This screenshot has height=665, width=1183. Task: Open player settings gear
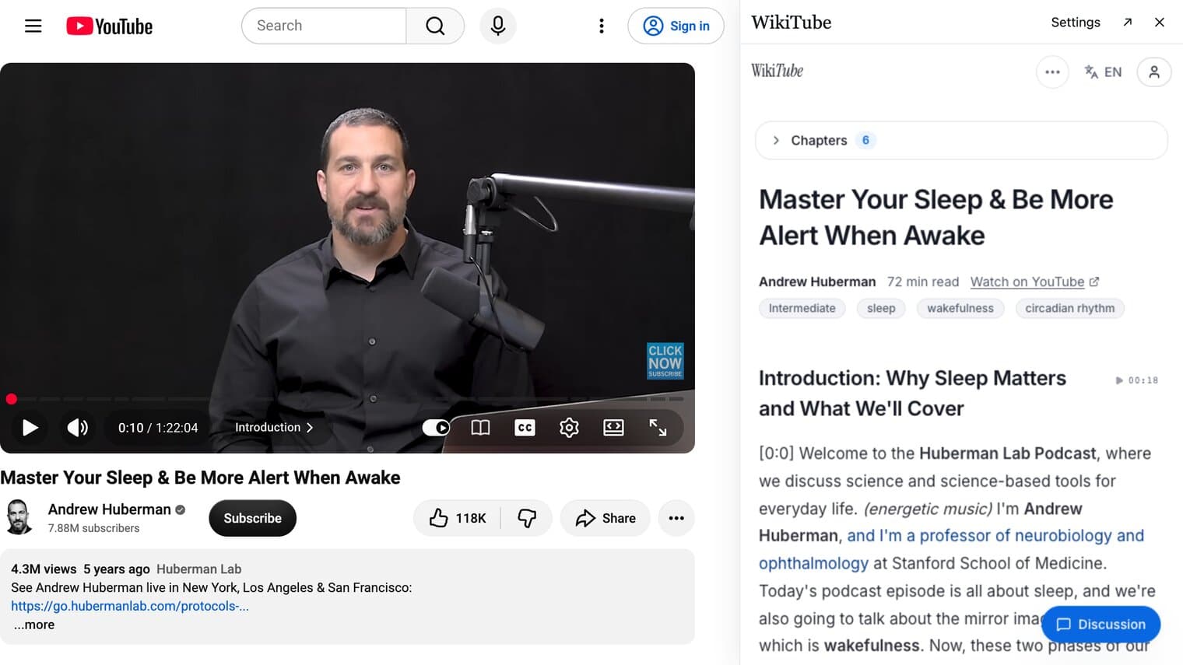click(569, 427)
